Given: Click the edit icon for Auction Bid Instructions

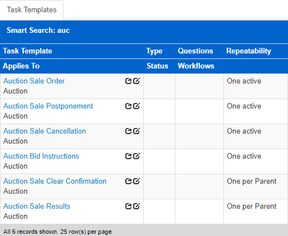Looking at the screenshot, I should coord(136,156).
